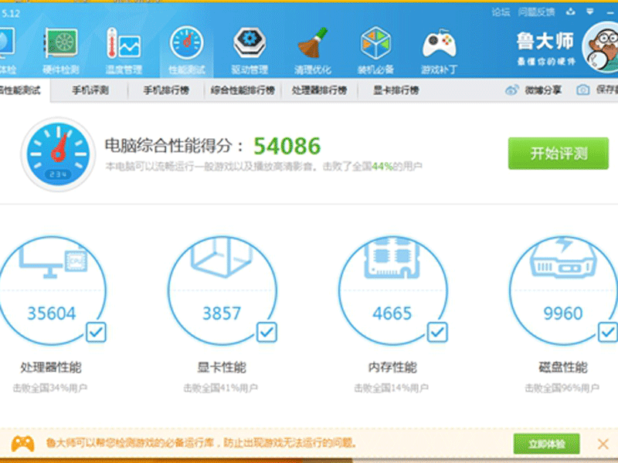This screenshot has width=618, height=463.
Task: Open 清理优化 cleanup broom icon
Action: pyautogui.click(x=313, y=42)
